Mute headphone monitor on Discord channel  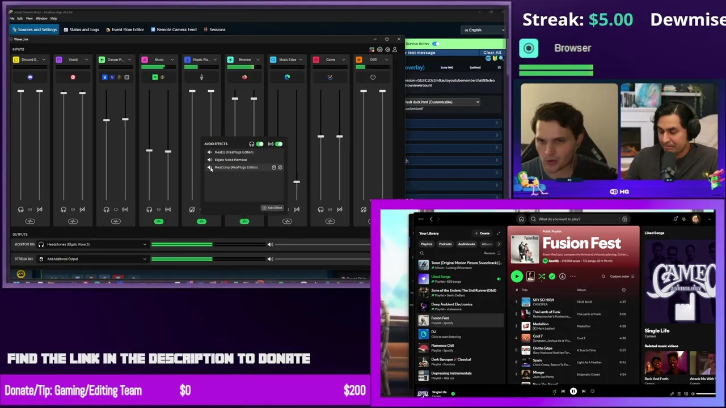point(20,210)
